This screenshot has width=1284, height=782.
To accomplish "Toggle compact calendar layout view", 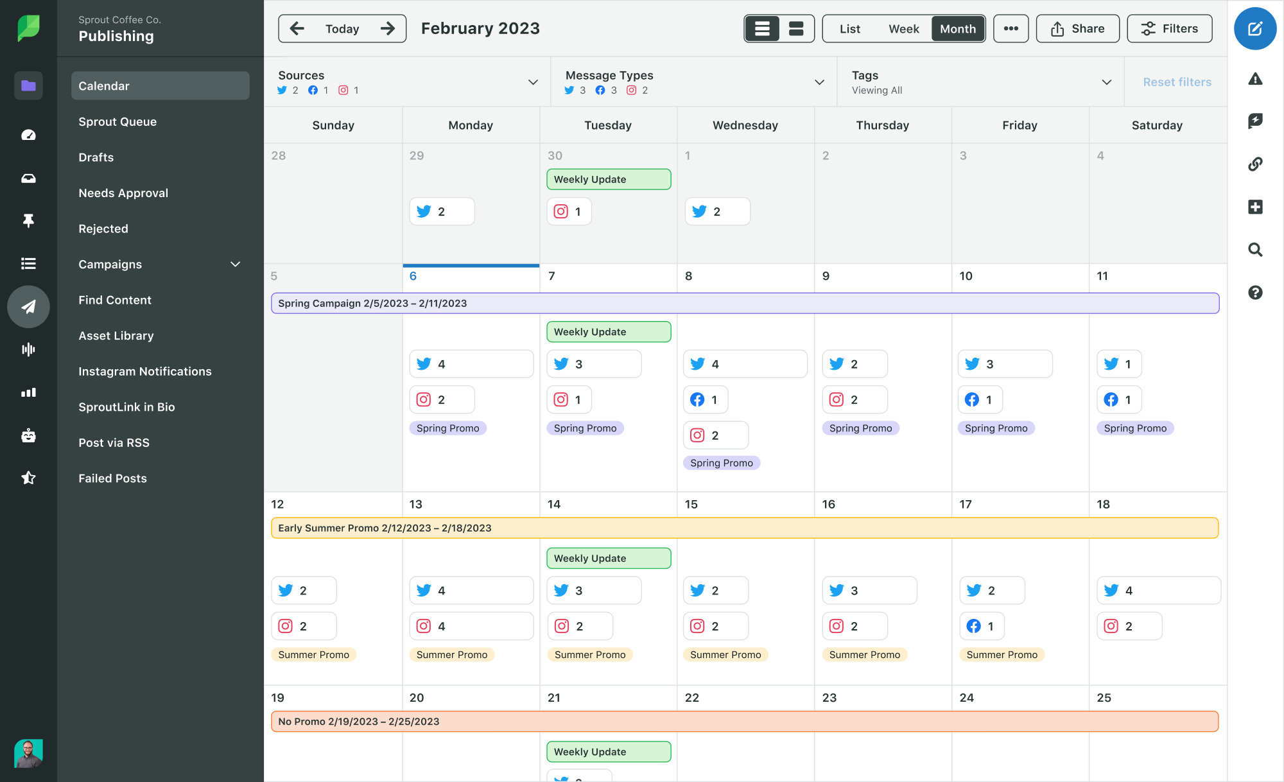I will click(795, 28).
